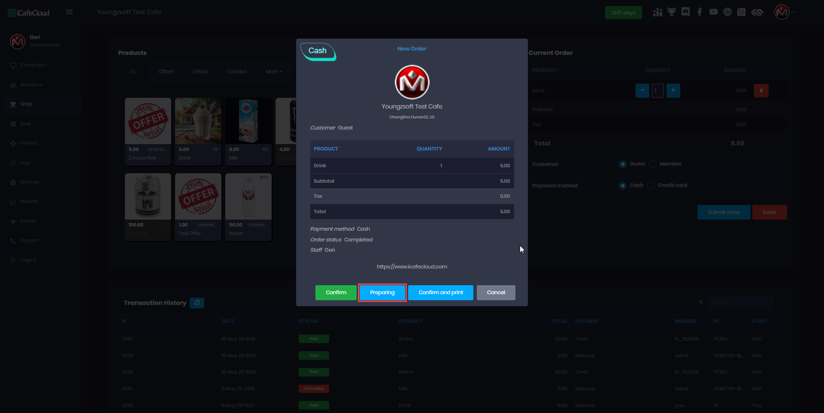The height and width of the screenshot is (413, 824).
Task: Open Boot in the sidebar
Action: (25, 124)
